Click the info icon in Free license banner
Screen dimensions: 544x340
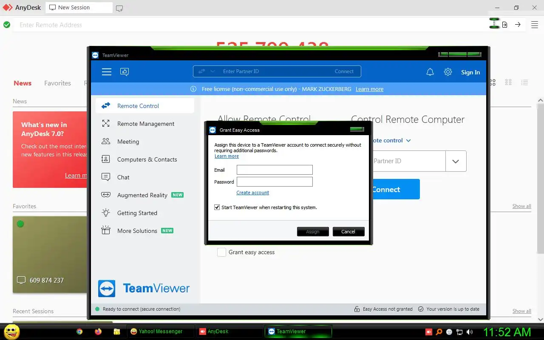(x=193, y=89)
